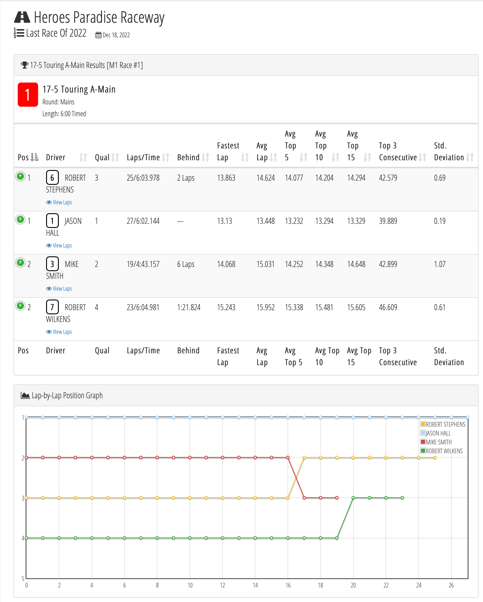Expand Jason Hall row details with green plus
Screen dimensions: 483x602
tap(20, 220)
